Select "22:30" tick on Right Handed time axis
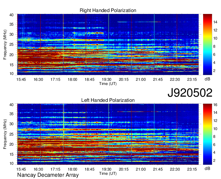Image resolution: width=221 pixels, height=179 pixels. tap(175, 79)
